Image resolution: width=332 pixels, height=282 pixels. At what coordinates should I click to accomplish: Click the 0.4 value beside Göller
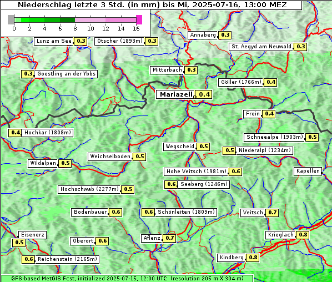tap(270, 82)
